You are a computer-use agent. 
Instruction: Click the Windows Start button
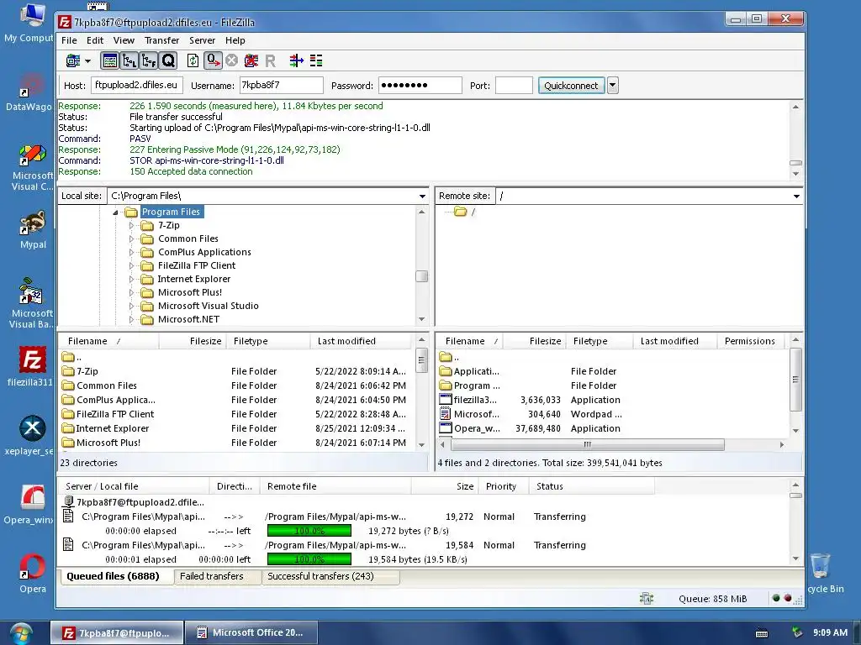tap(21, 633)
